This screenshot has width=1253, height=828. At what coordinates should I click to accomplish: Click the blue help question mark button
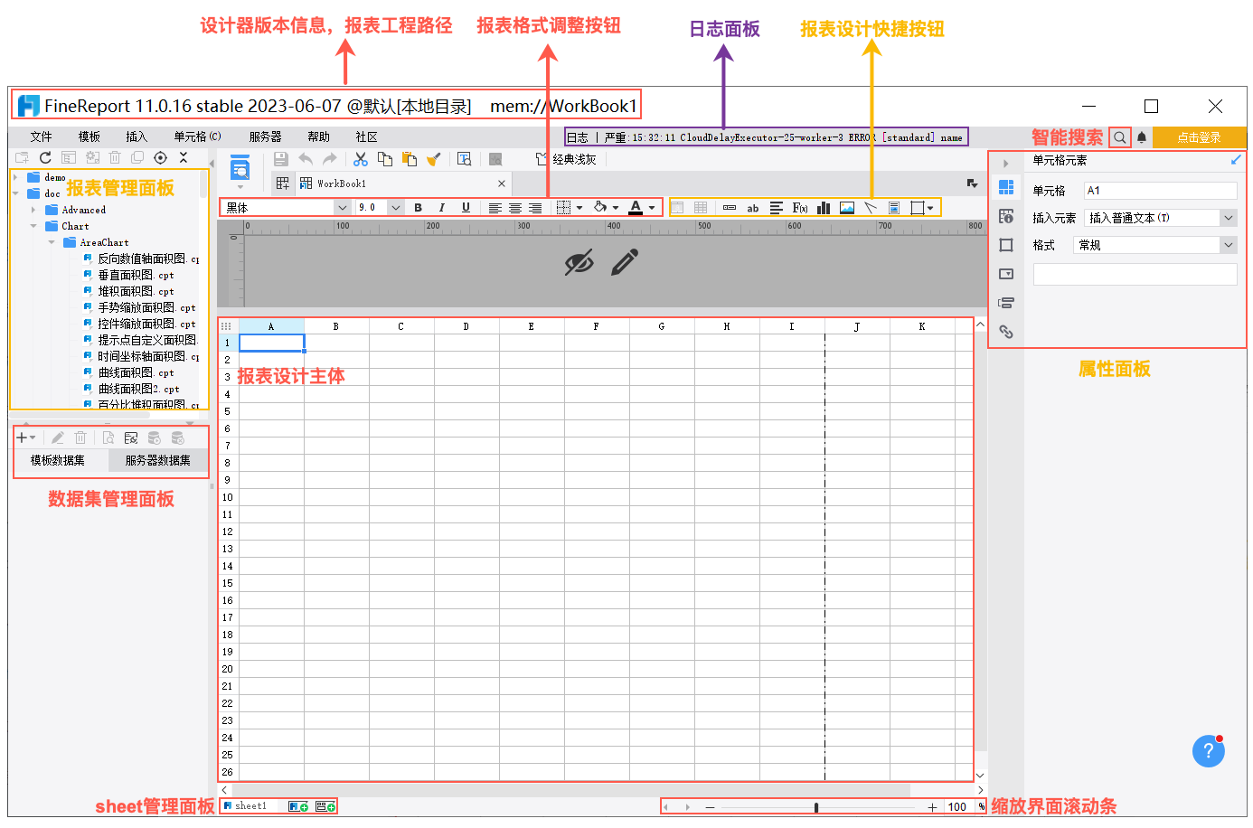(x=1209, y=750)
